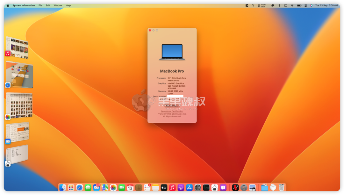Screen dimensions: 344x195
Task: Open Launchpad in the Dock
Action: pyautogui.click(x=71, y=188)
